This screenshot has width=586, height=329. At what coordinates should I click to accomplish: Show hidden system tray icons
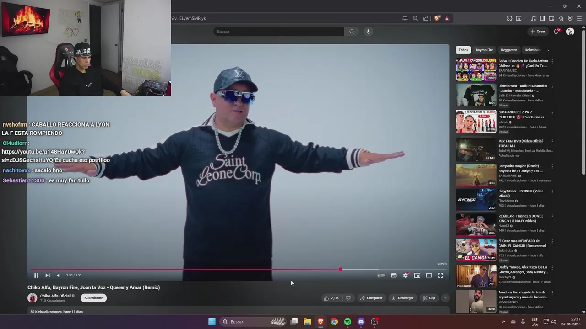504,322
